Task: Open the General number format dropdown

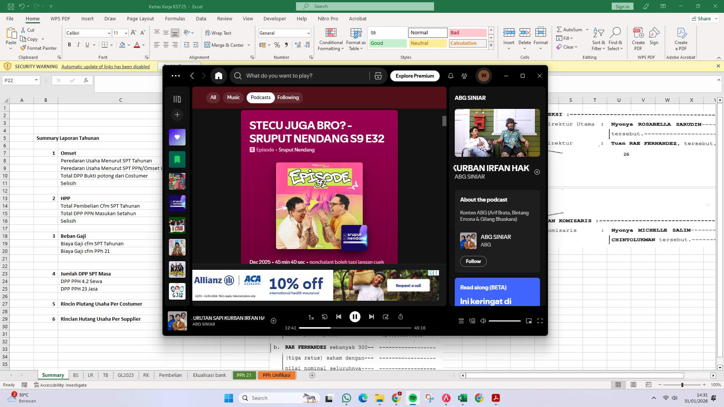Action: pyautogui.click(x=308, y=33)
